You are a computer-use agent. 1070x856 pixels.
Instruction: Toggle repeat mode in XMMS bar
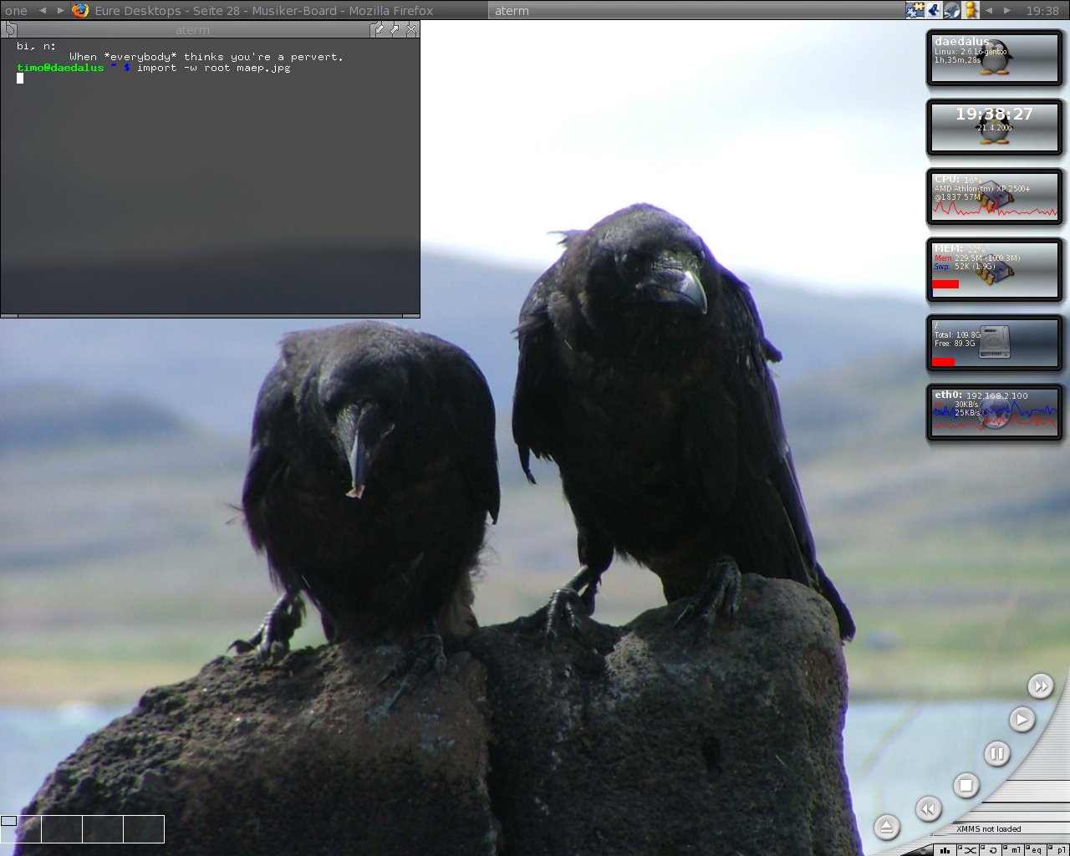click(x=992, y=850)
